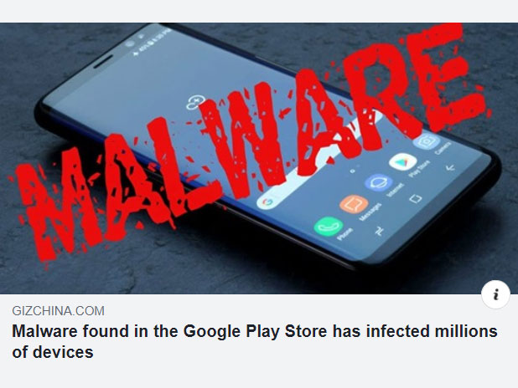Click the words "of devices" in headline
The height and width of the screenshot is (388, 518).
tap(53, 352)
